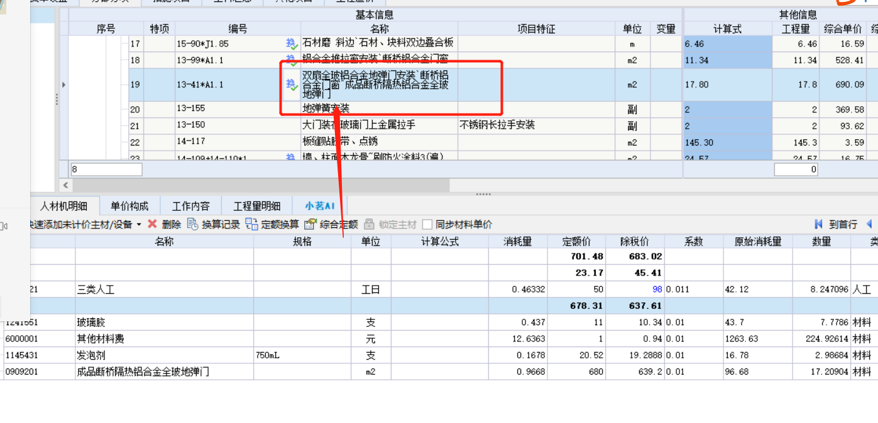Switch to the 工作内容 tab
Image resolution: width=878 pixels, height=423 pixels.
[x=191, y=205]
